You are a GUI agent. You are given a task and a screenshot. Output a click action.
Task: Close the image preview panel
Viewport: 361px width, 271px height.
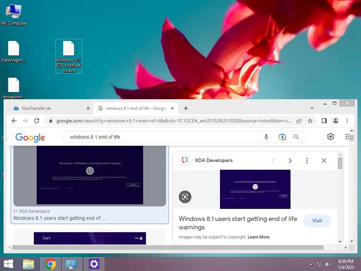tap(324, 161)
